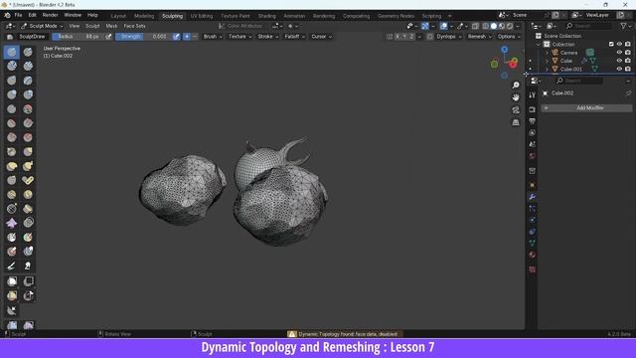Open the Modifiers wrench properties tab

tap(533, 197)
